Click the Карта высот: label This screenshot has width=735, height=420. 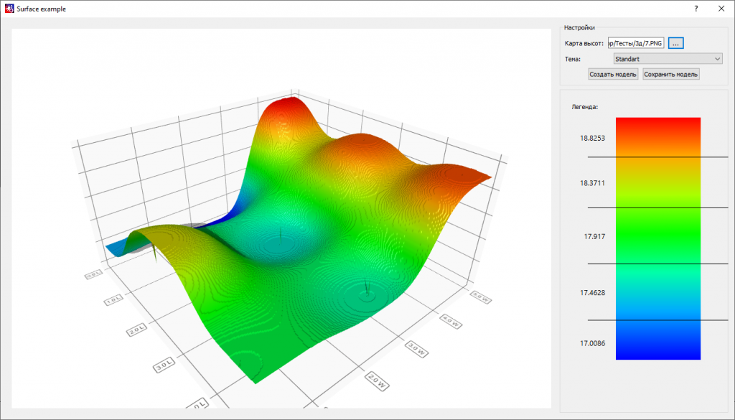click(x=584, y=43)
